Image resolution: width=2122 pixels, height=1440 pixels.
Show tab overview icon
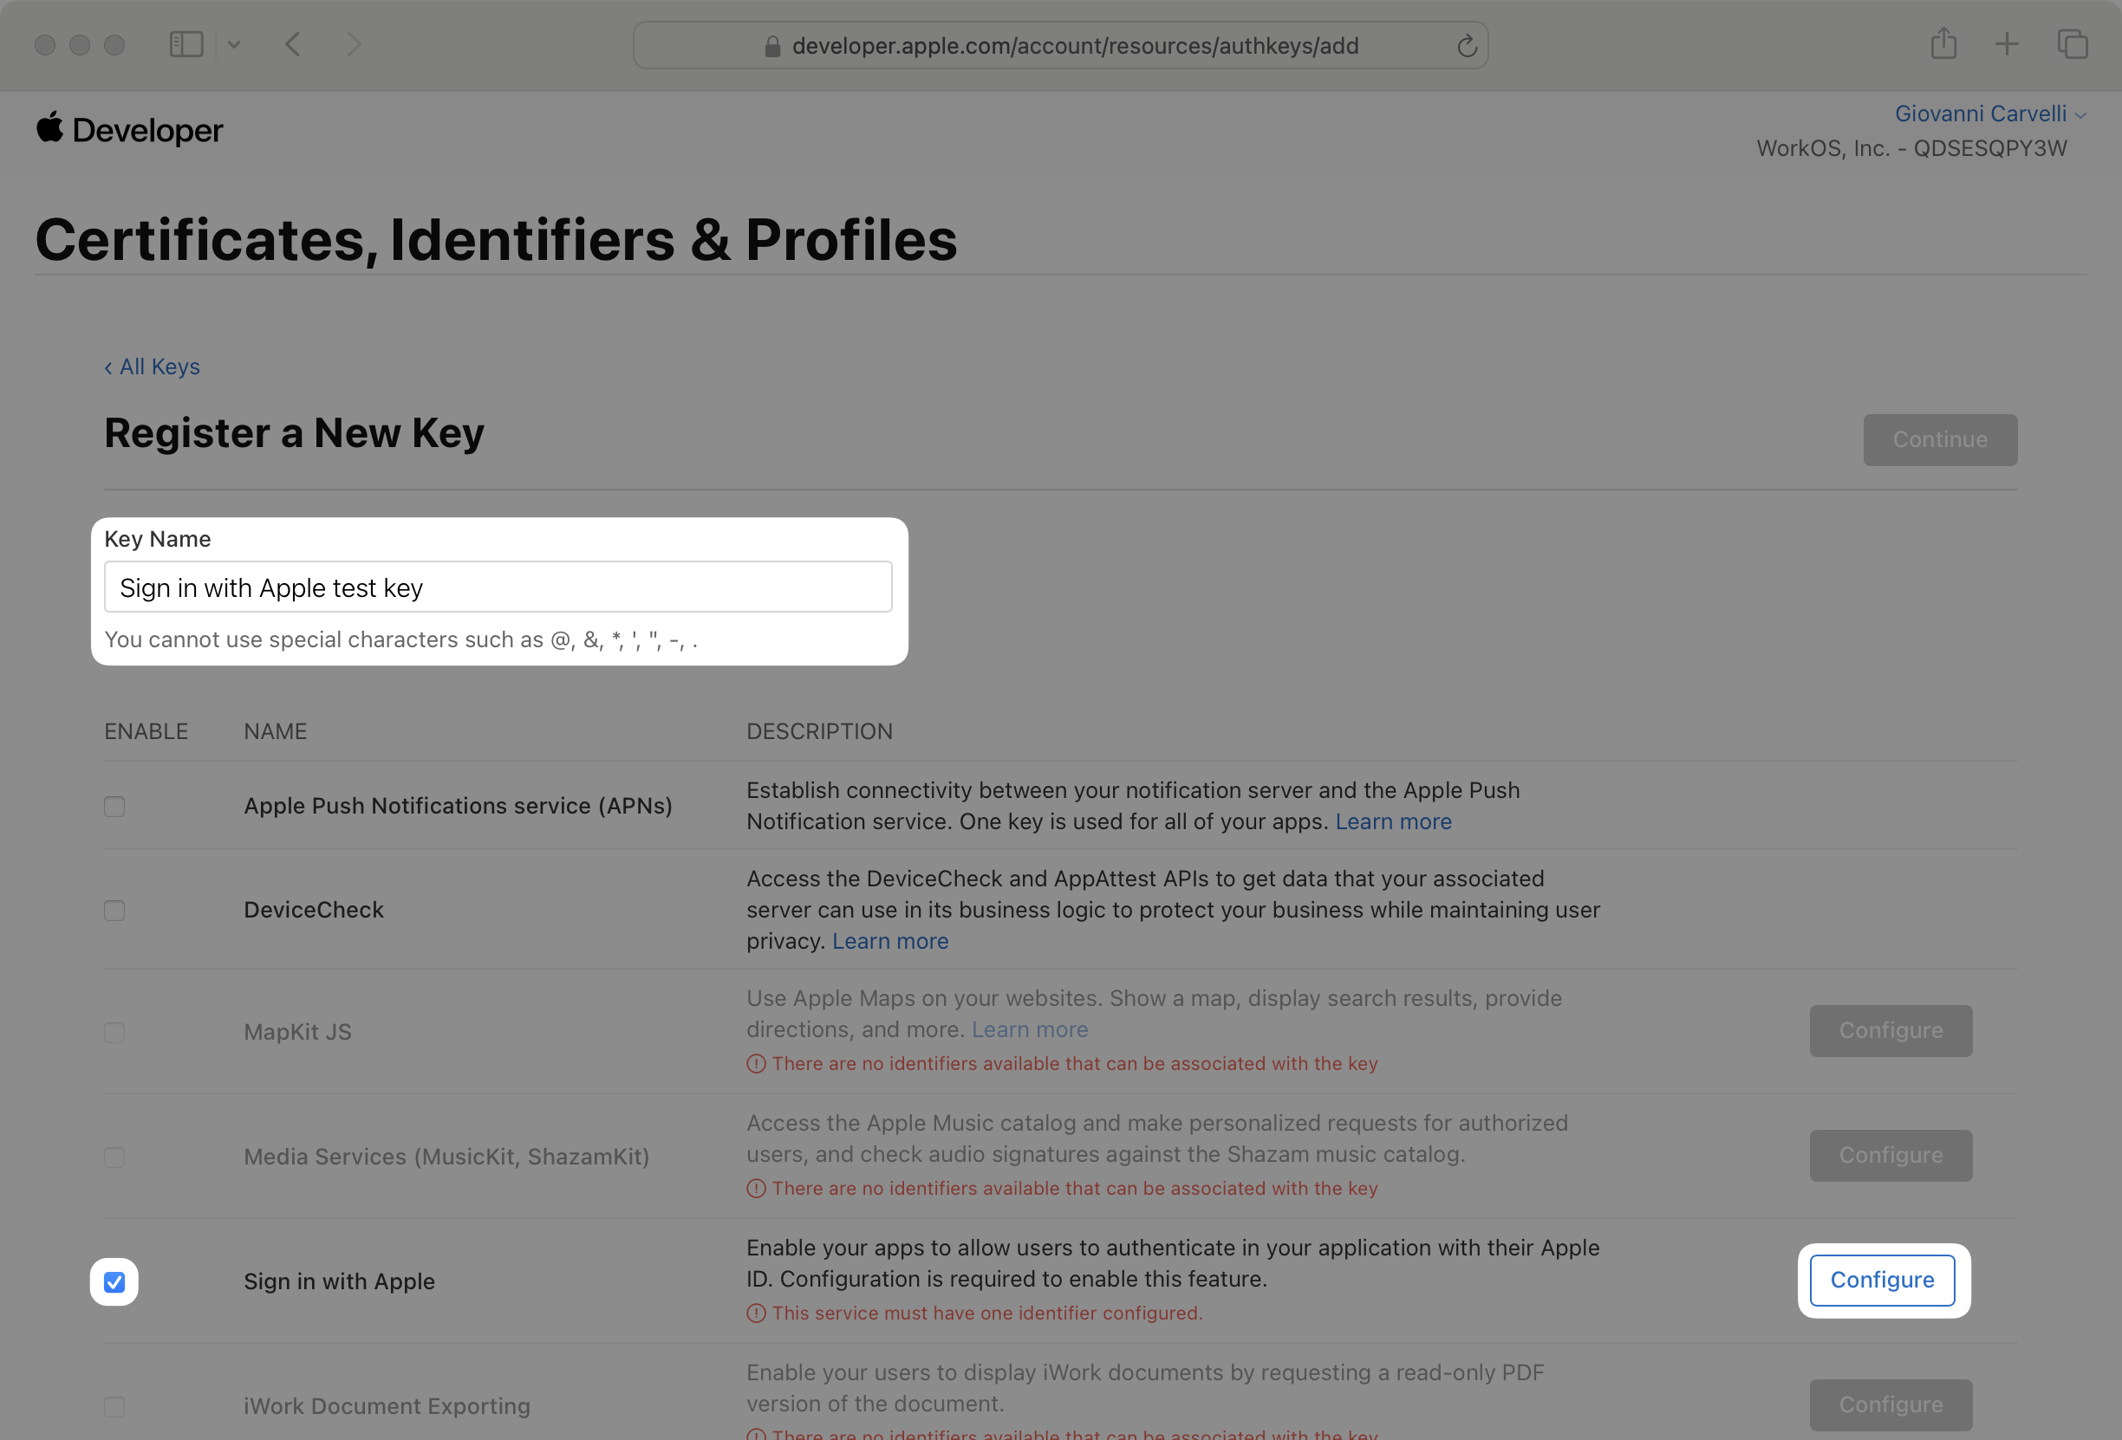(2072, 44)
